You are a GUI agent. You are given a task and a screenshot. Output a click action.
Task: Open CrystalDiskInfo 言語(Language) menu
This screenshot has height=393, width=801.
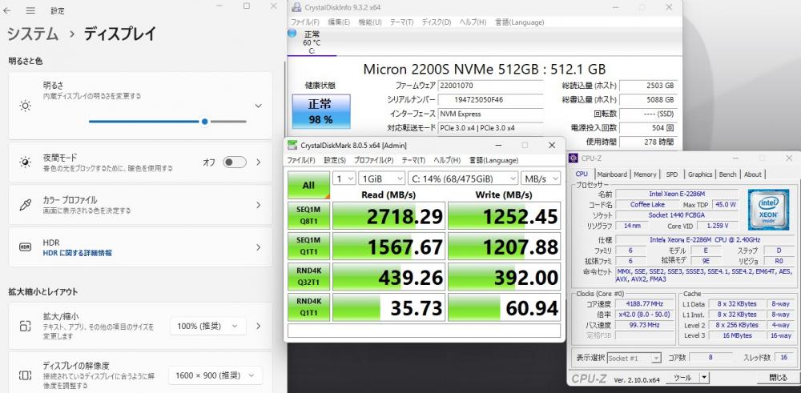click(520, 22)
